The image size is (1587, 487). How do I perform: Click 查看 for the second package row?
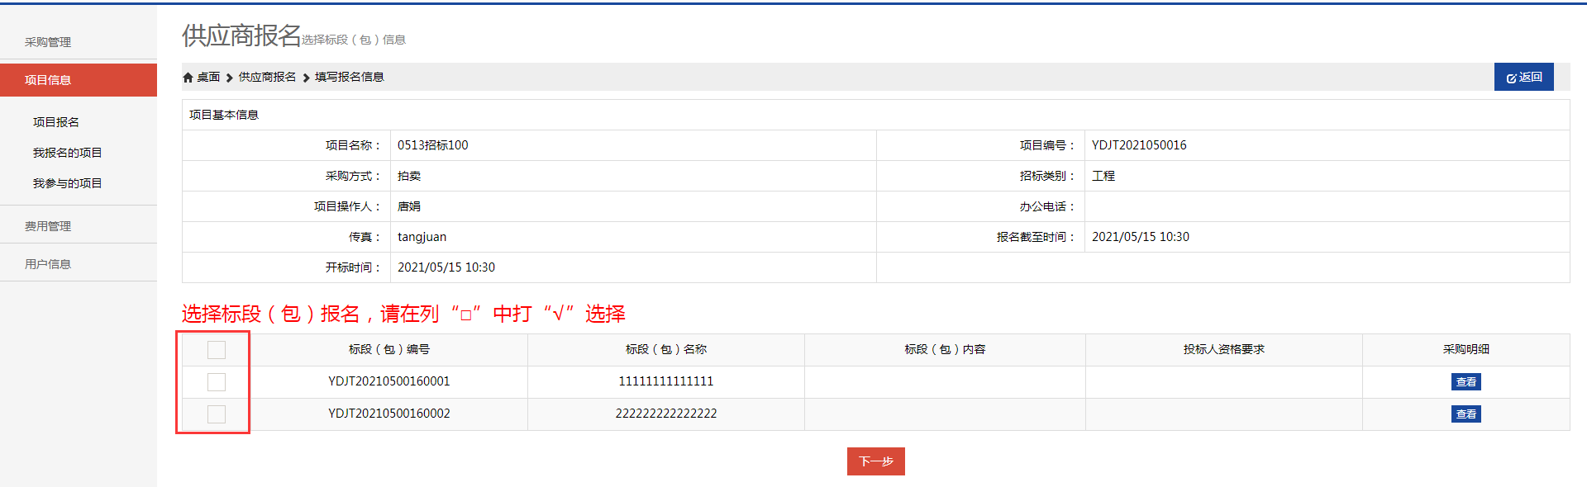(x=1465, y=414)
